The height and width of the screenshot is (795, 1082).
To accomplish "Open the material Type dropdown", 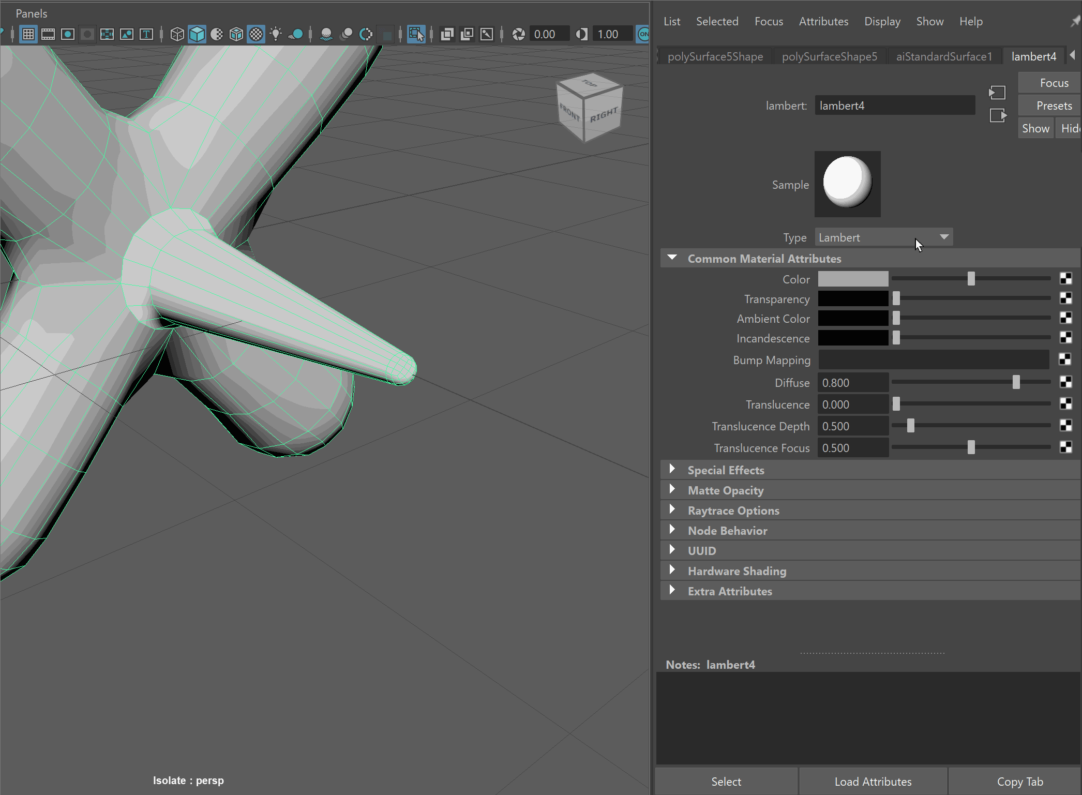I will (884, 237).
